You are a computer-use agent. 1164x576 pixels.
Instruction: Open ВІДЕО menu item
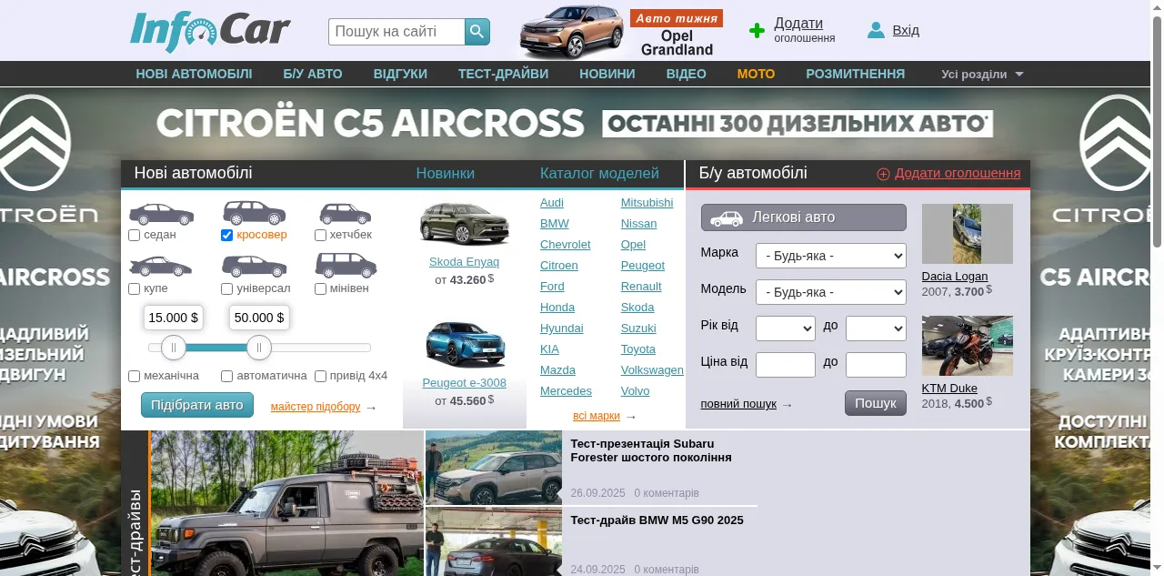pos(686,74)
